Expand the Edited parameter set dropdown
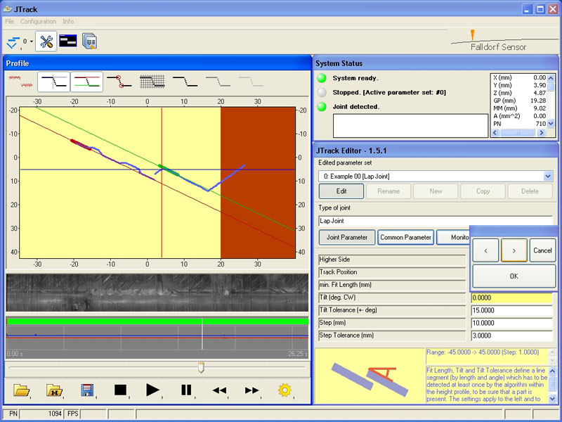Screen dimensions: 562x422 click(548, 177)
